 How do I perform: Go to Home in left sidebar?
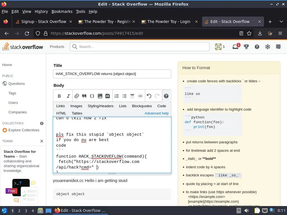pos(7,65)
